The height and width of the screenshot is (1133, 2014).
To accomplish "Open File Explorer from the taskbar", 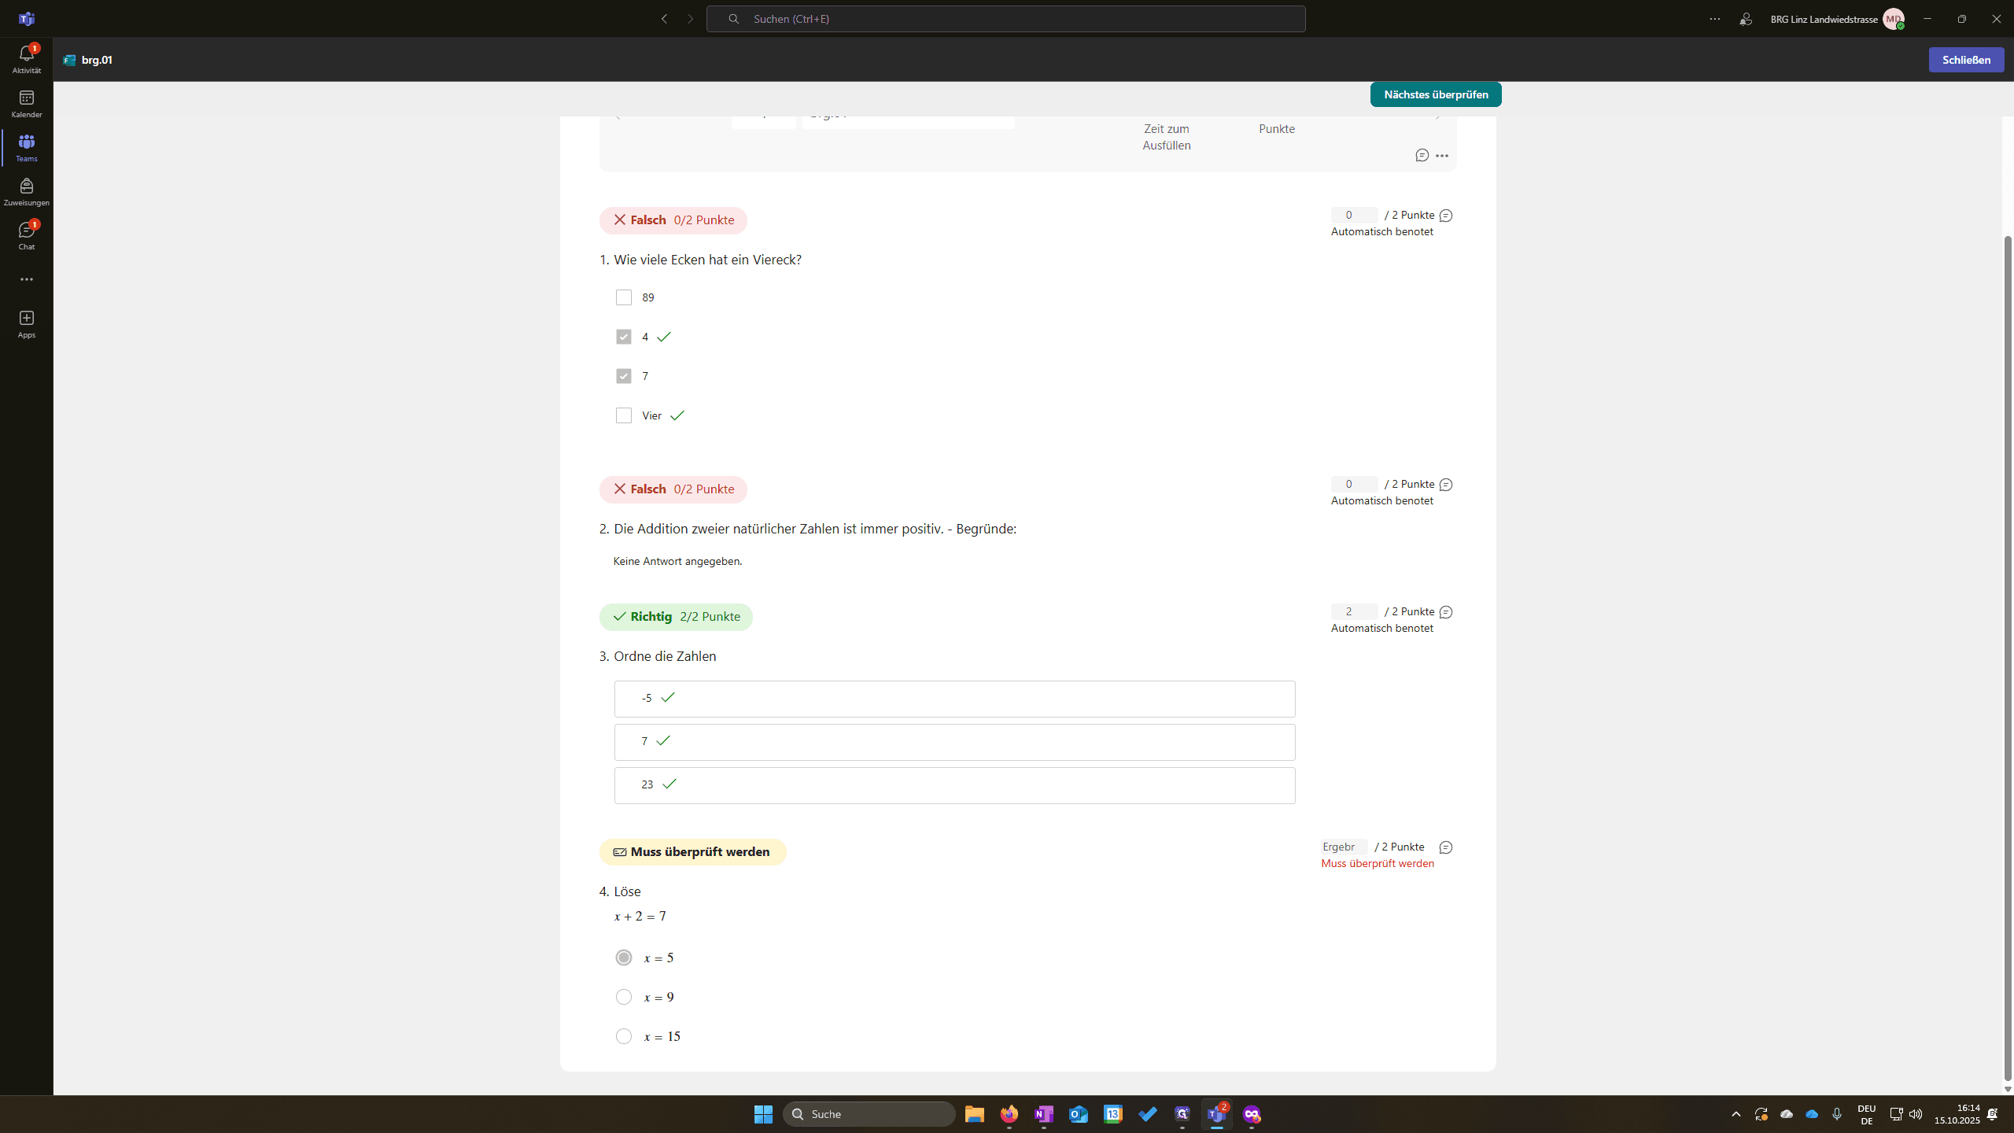I will point(974,1114).
